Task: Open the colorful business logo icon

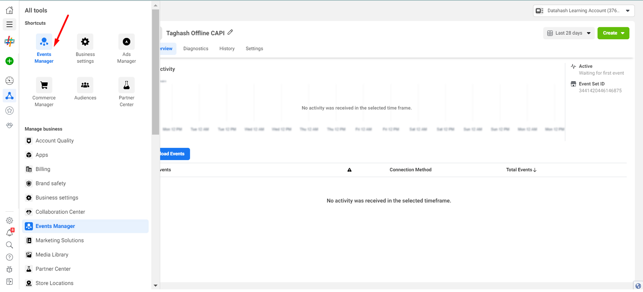Action: pyautogui.click(x=9, y=41)
